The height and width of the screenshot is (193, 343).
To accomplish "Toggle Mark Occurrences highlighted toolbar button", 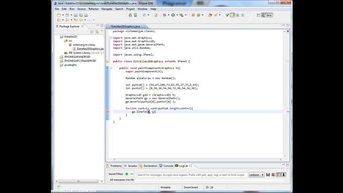I will coord(233,15).
